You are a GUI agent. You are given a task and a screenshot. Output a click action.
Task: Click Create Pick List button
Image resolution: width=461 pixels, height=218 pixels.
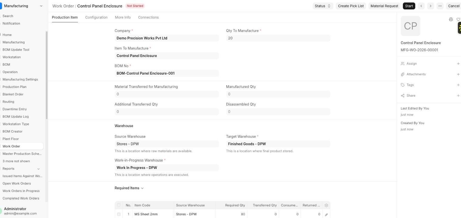351,6
